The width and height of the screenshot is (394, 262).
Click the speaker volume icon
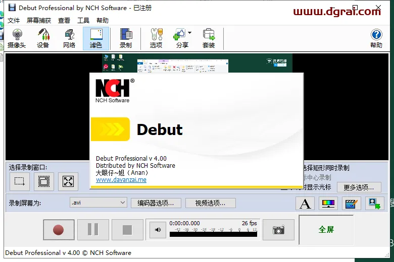pos(158,230)
